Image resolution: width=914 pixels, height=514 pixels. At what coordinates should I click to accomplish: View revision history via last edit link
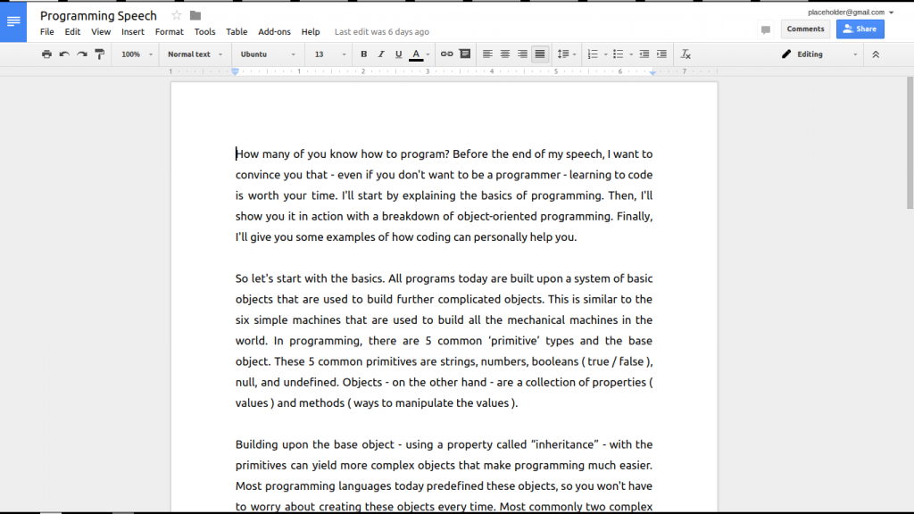pyautogui.click(x=382, y=32)
